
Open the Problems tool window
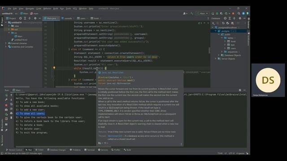pyautogui.click(x=75, y=150)
